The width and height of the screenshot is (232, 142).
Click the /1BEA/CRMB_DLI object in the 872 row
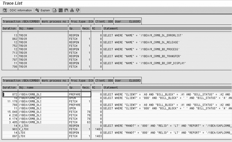click(x=30, y=95)
